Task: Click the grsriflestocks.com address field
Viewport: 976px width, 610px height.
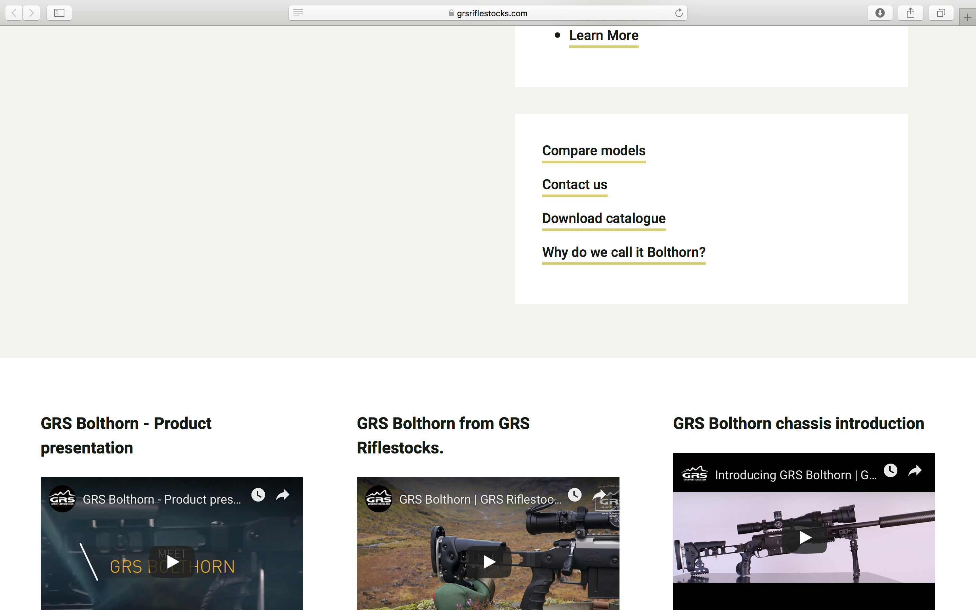Action: 488,13
